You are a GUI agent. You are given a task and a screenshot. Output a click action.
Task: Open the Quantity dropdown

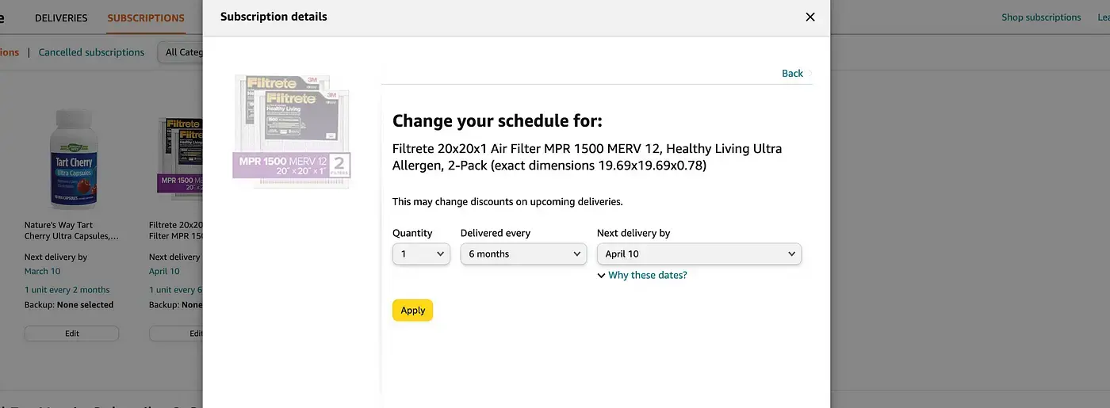coord(421,254)
